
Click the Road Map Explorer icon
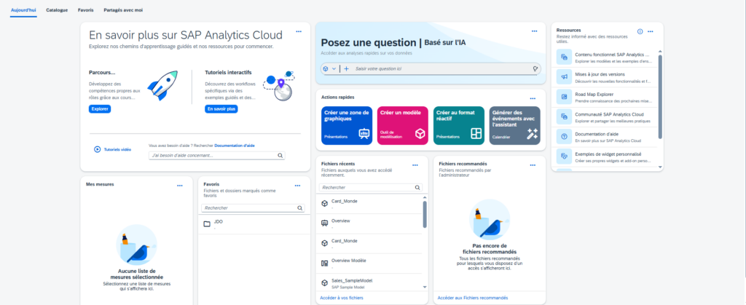tap(565, 97)
